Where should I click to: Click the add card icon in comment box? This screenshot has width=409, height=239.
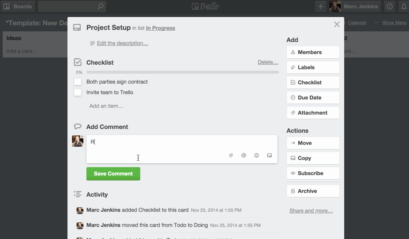pyautogui.click(x=270, y=155)
